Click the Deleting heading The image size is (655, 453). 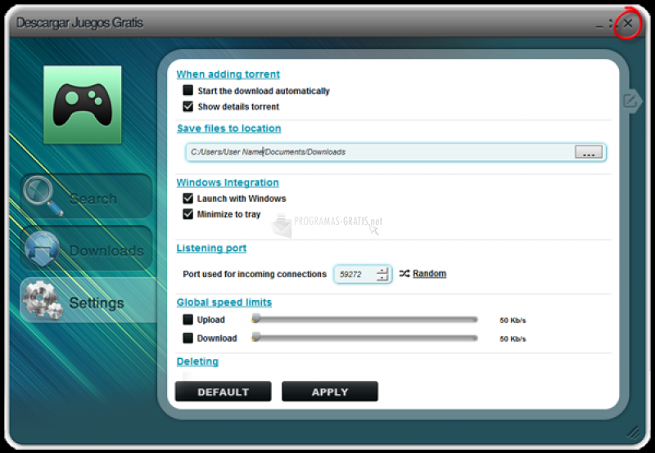[197, 361]
